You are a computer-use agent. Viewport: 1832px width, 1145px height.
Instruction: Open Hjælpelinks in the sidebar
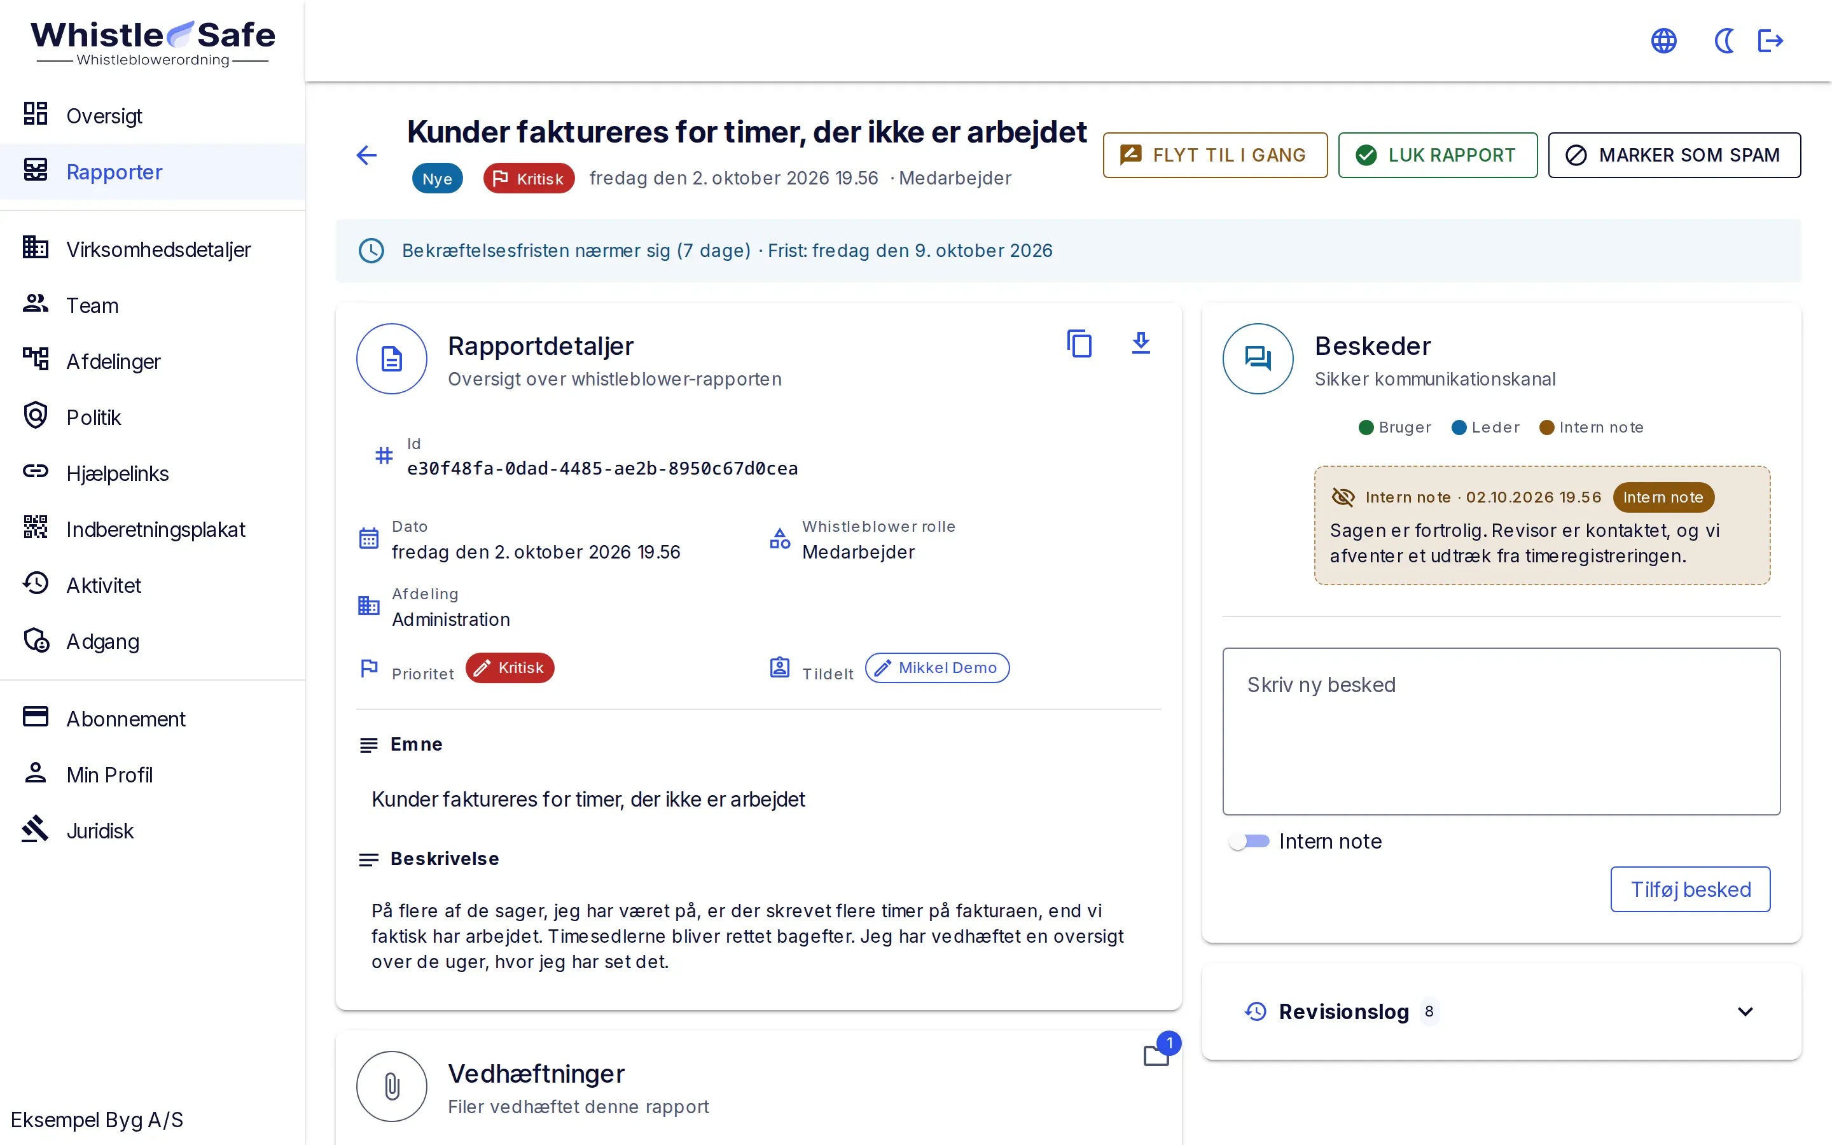pyautogui.click(x=152, y=473)
